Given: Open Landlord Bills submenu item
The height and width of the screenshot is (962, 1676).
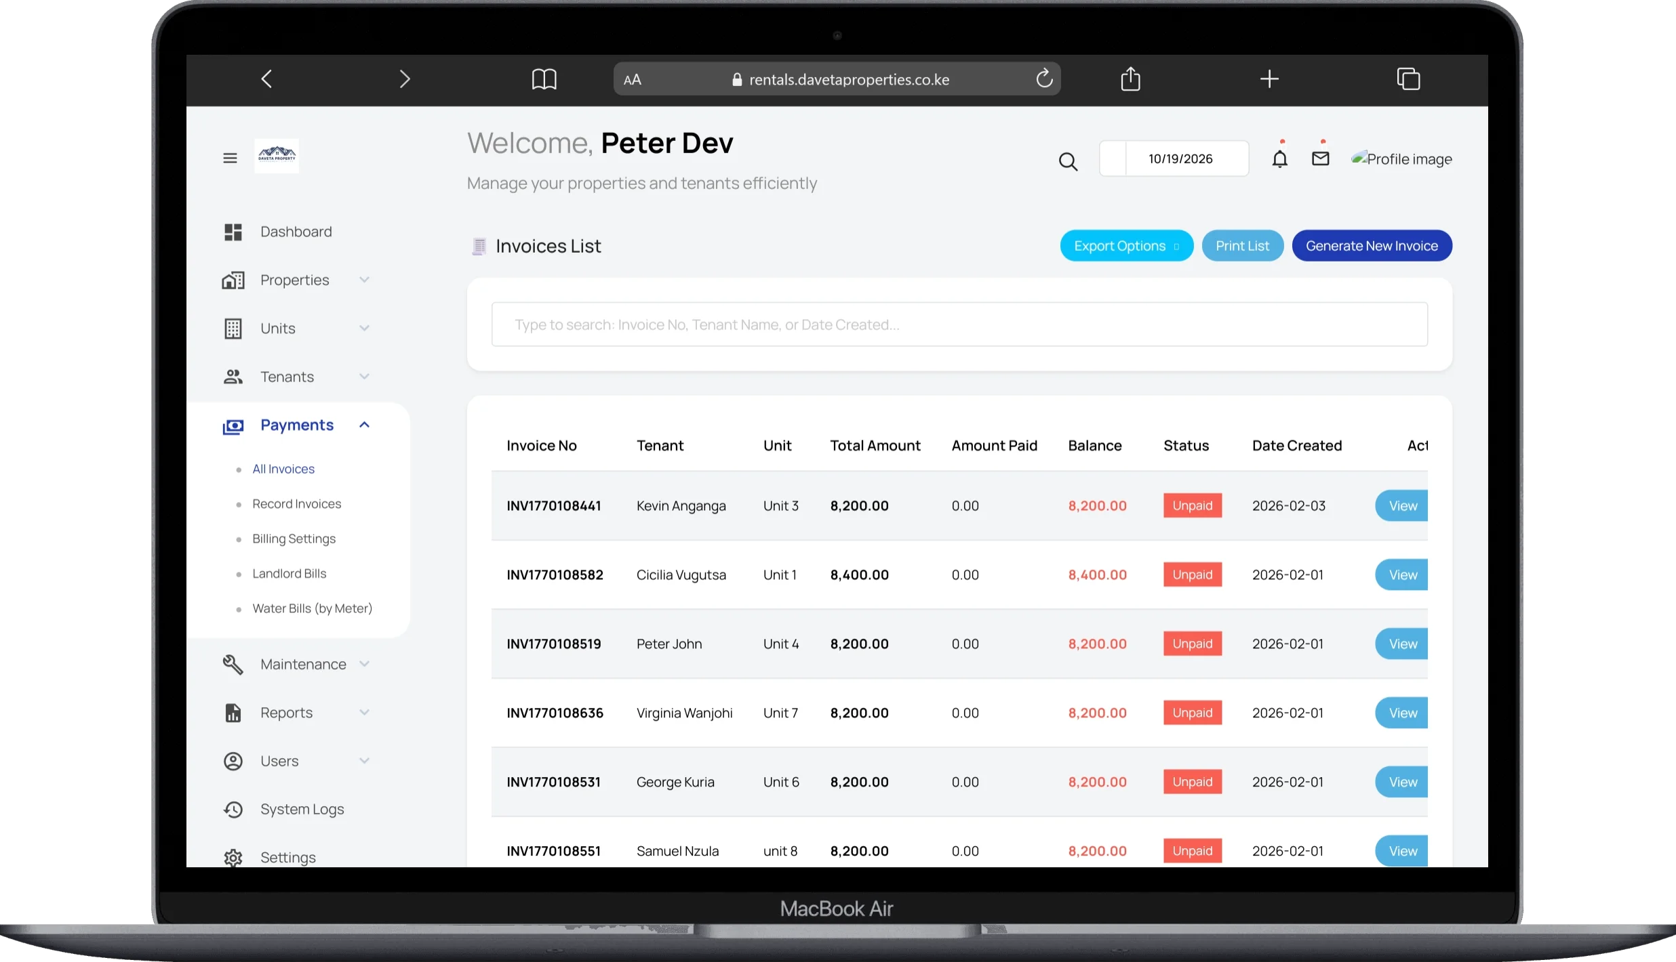Looking at the screenshot, I should (290, 574).
